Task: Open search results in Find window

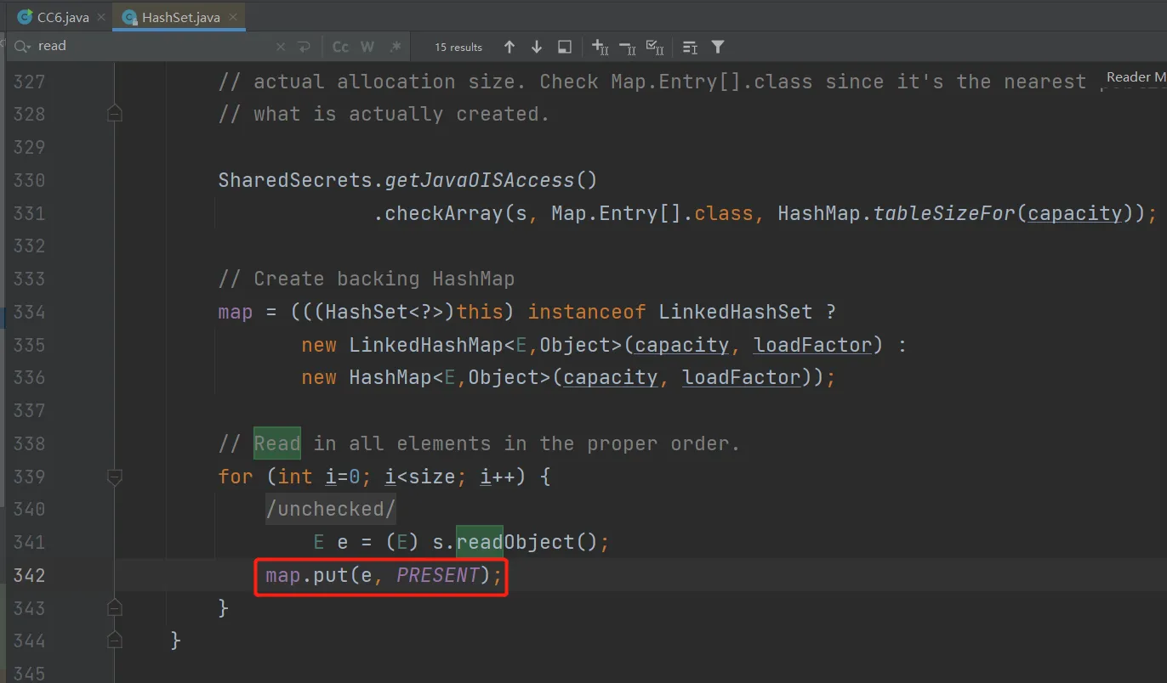Action: tap(564, 48)
